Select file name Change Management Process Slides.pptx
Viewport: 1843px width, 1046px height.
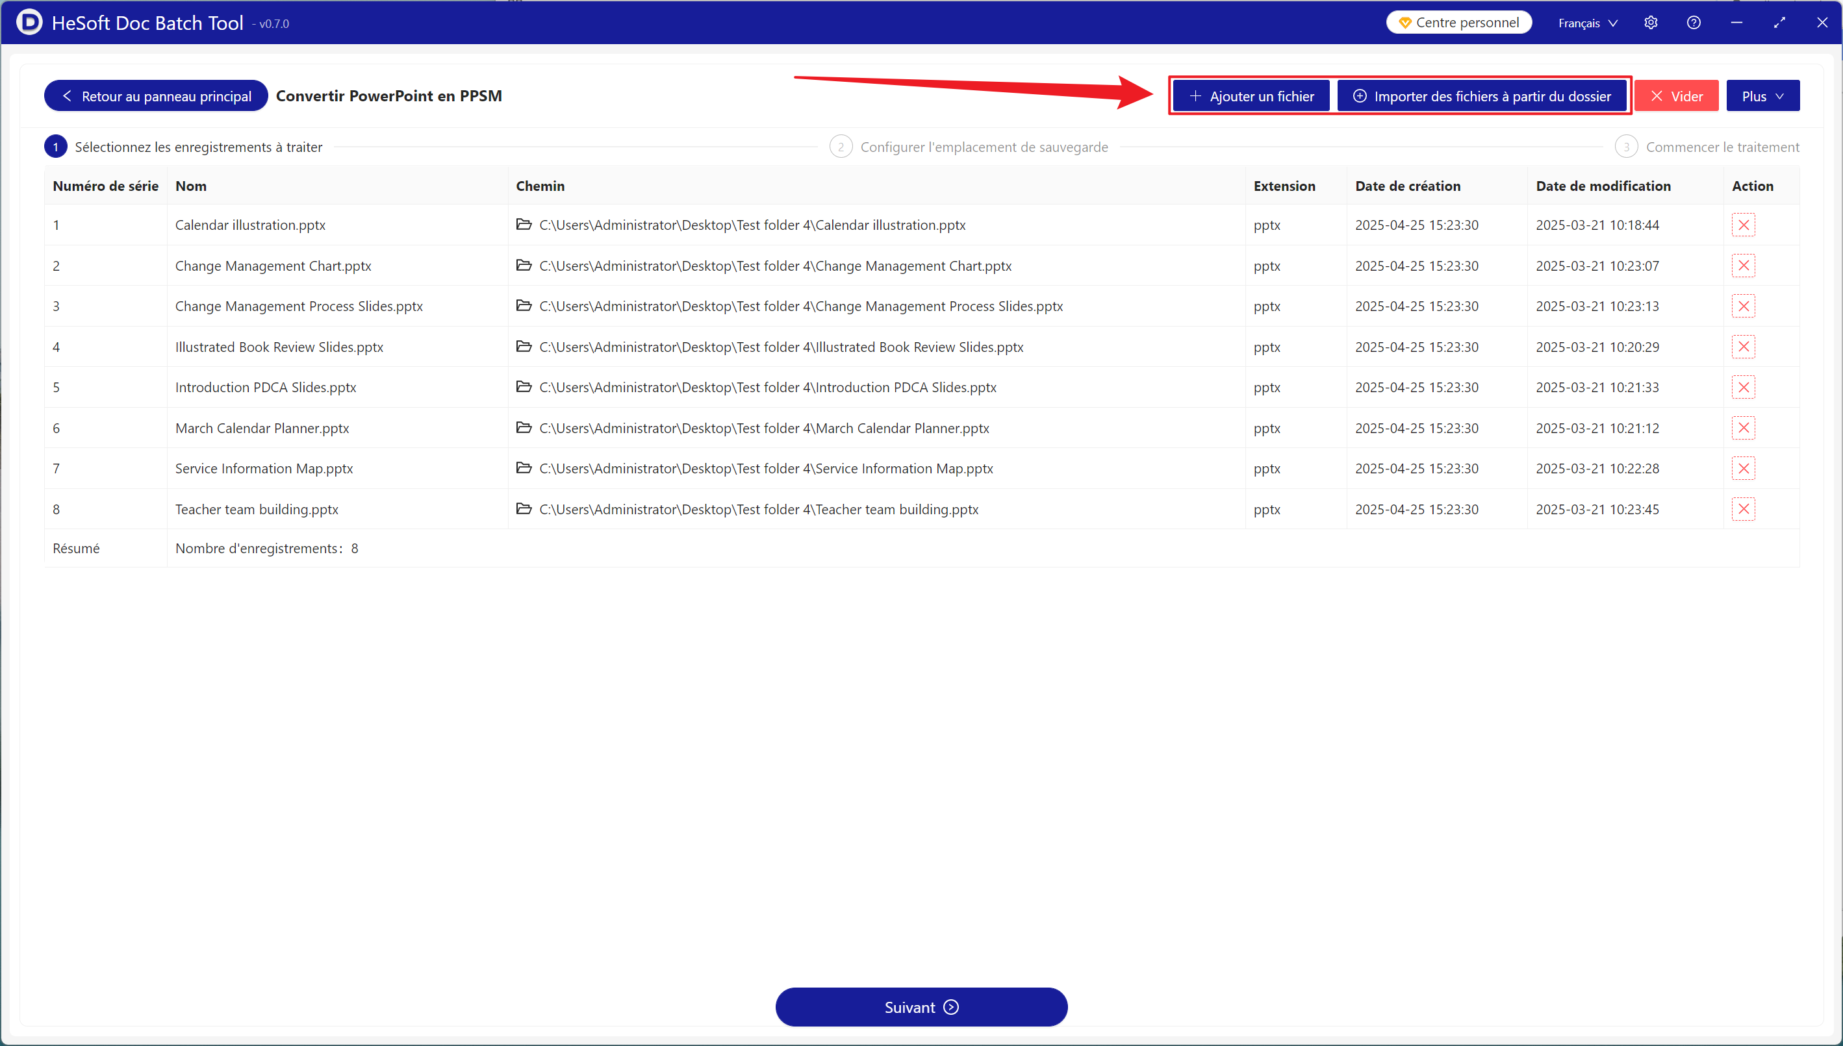299,306
